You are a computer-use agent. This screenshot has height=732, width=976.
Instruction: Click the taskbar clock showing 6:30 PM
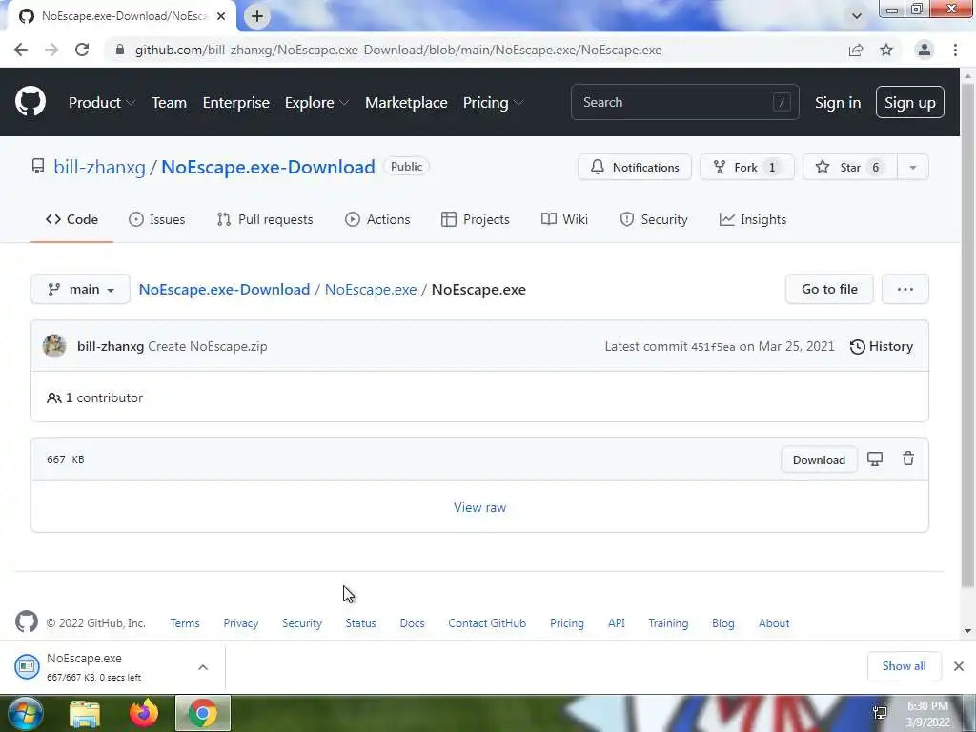927,714
